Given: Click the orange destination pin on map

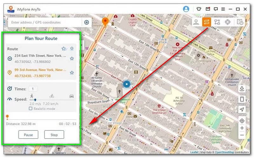Looking at the screenshot, I should 105,22.
